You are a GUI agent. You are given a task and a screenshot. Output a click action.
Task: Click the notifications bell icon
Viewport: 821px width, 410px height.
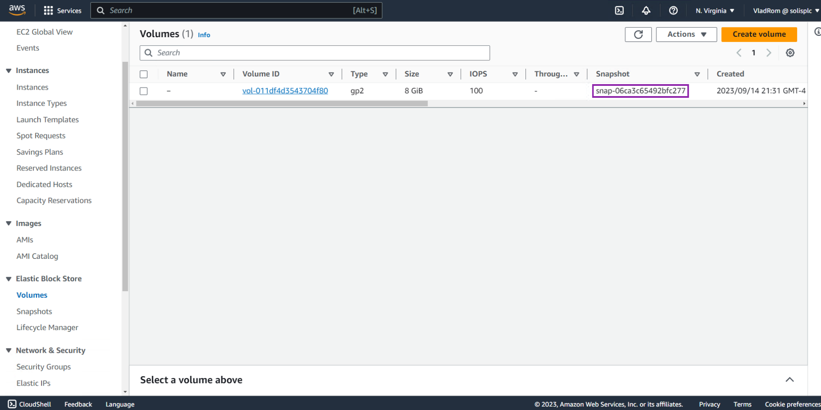(646, 10)
